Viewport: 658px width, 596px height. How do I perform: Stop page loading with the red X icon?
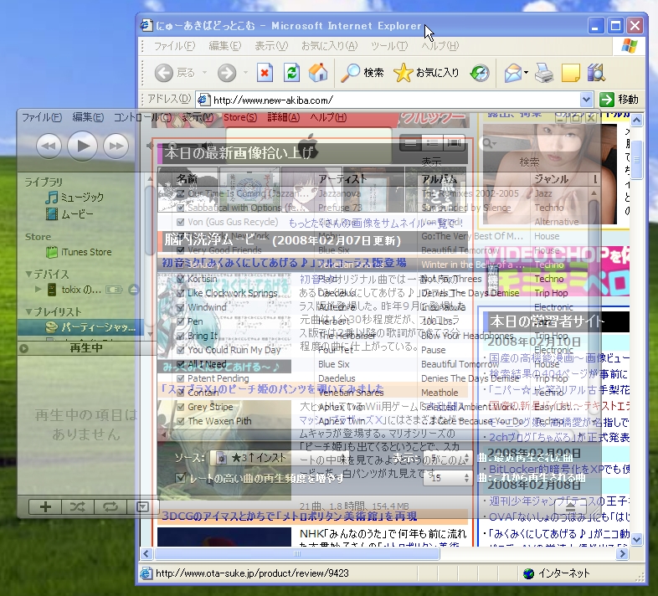[x=265, y=73]
